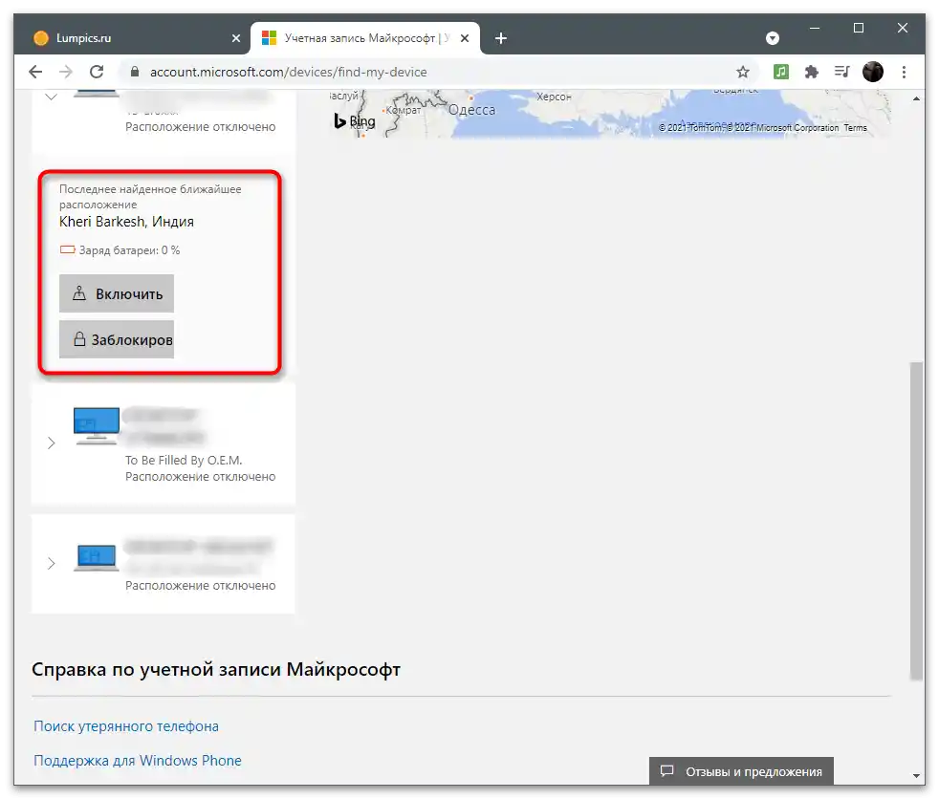The image size is (939, 799).
Task: Click the scrollbar down arrow
Action: [916, 776]
